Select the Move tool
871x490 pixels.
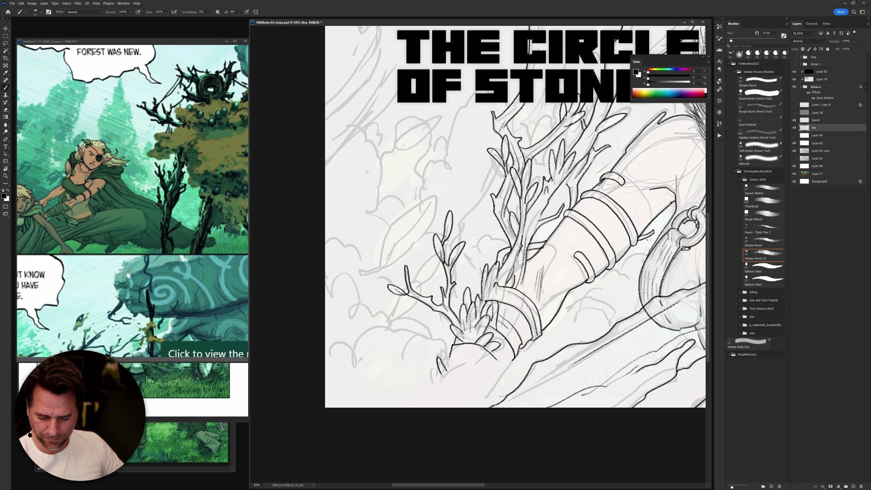(x=5, y=29)
